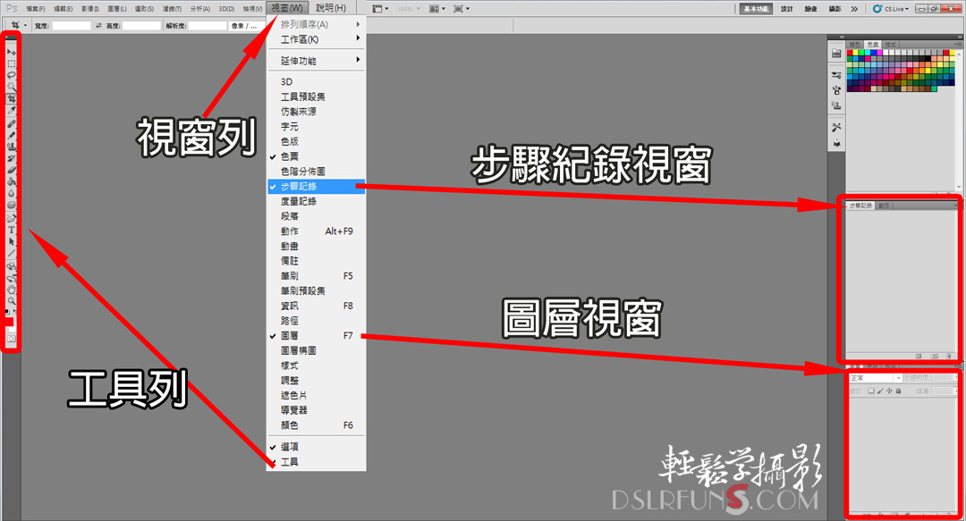Activate the Move tool

tap(12, 53)
